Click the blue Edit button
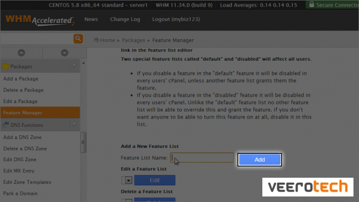This screenshot has height=202, width=359. click(155, 180)
